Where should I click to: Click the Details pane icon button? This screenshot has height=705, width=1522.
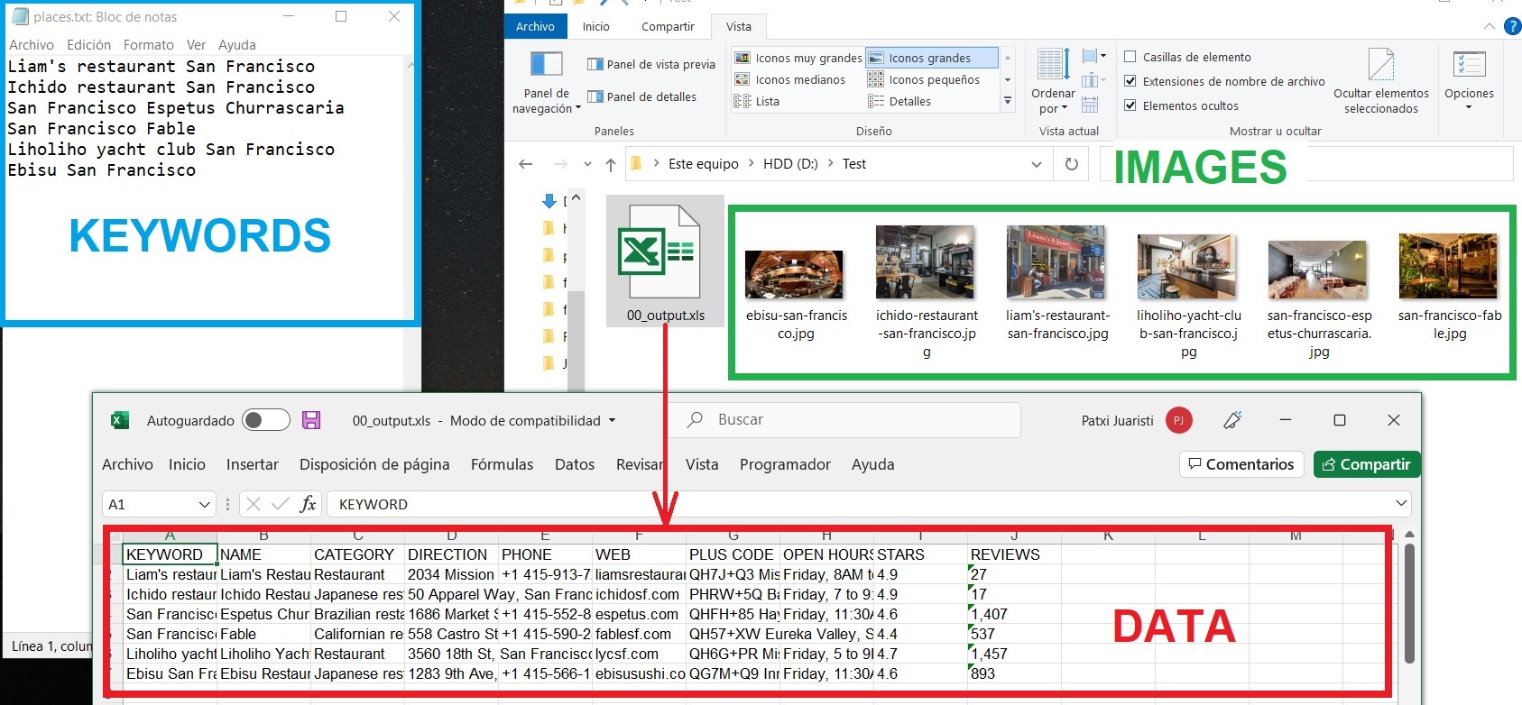pos(595,96)
